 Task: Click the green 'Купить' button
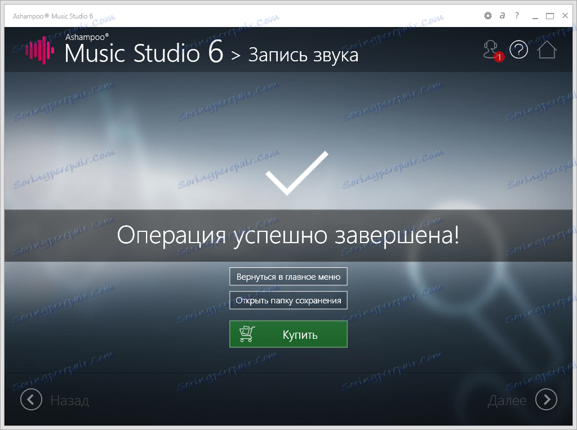coord(288,334)
